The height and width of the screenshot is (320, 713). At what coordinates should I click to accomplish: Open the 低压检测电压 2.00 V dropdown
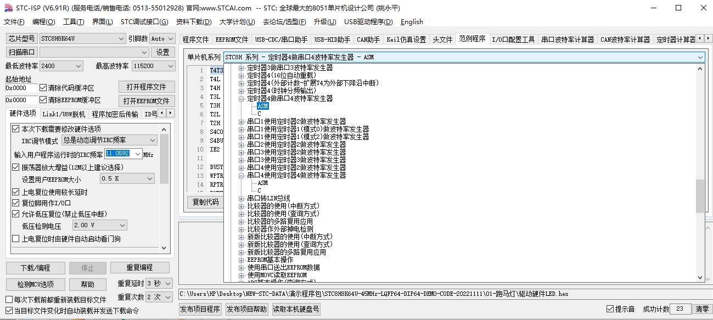(99, 225)
